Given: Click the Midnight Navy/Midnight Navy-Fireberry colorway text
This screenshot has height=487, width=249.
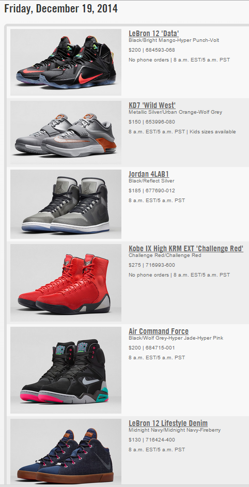Looking at the screenshot, I should (x=175, y=430).
